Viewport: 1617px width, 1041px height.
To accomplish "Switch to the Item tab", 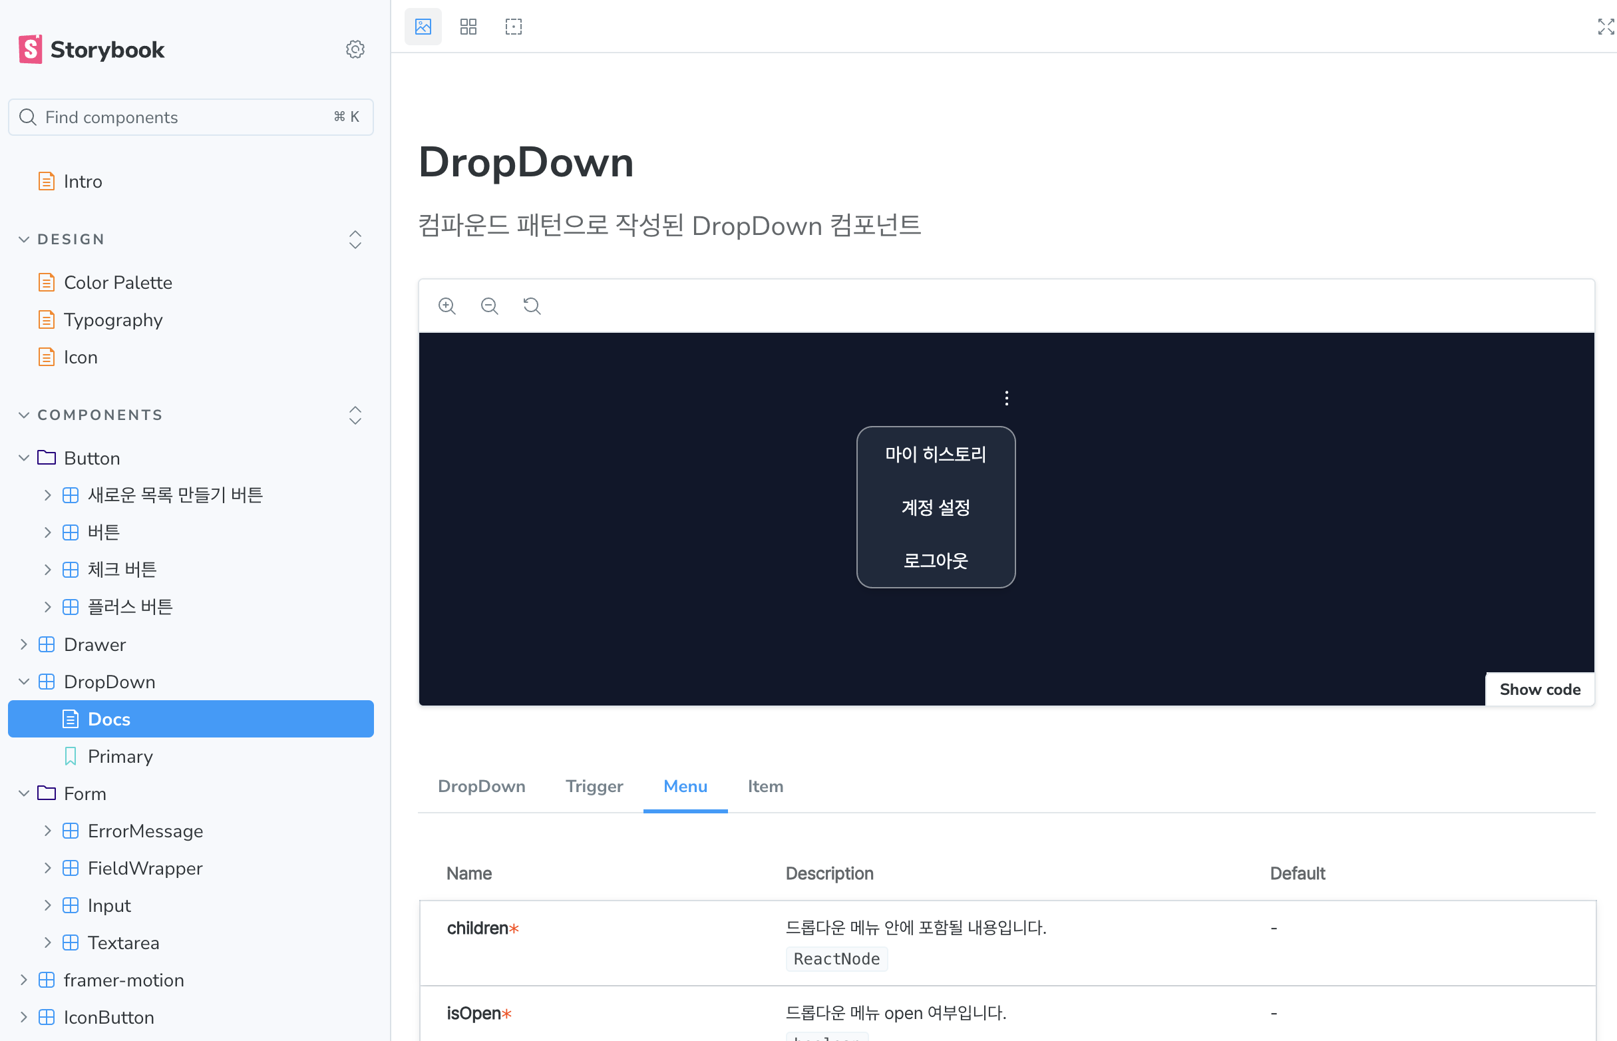I will [765, 786].
